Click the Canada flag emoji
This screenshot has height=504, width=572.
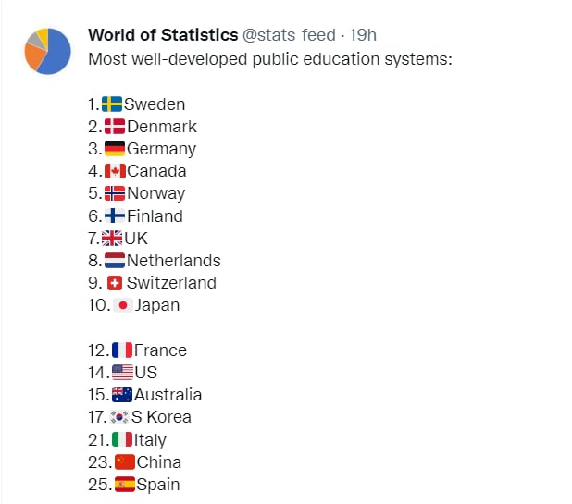tap(115, 171)
